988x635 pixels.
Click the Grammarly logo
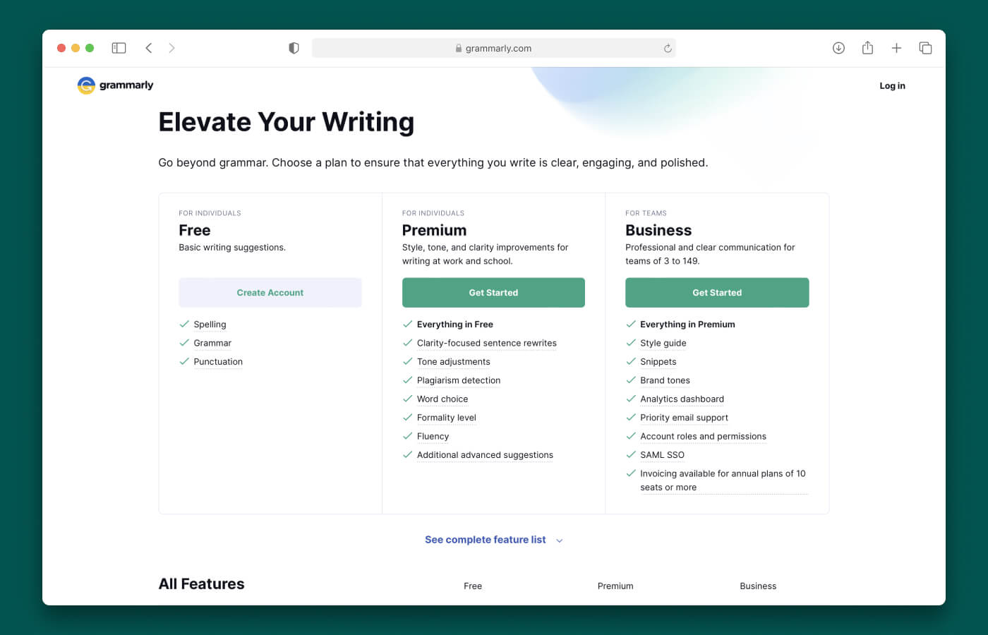click(x=114, y=85)
